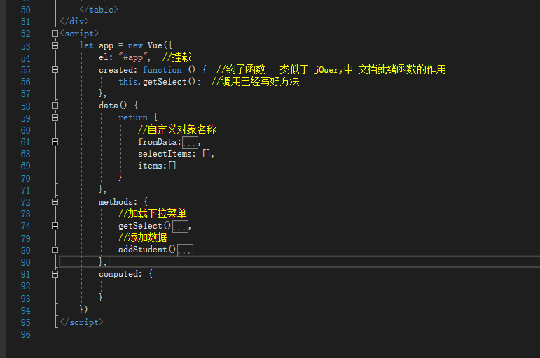Click the collapsed '...' box after getSelect()
The image size is (540, 358).
180,227
